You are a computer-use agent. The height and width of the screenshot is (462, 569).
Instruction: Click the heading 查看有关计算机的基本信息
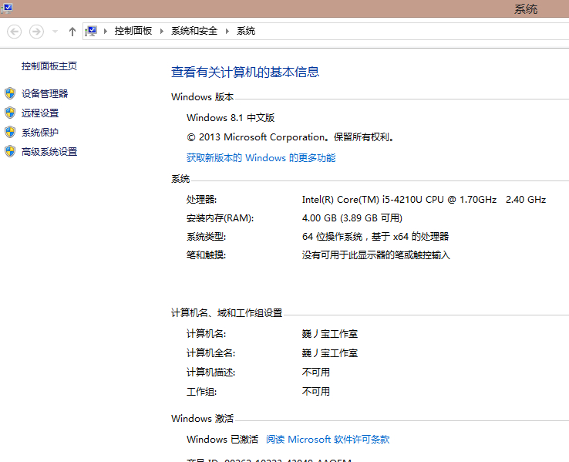coord(245,72)
